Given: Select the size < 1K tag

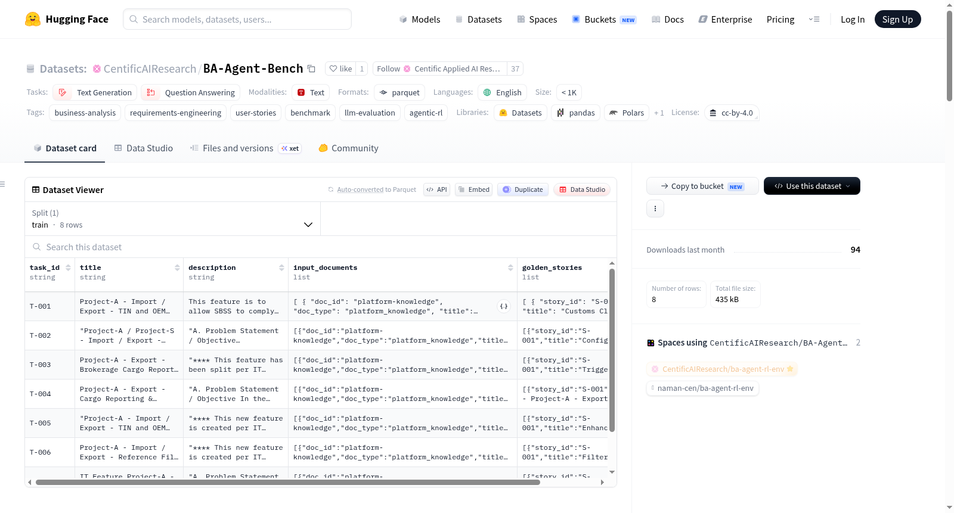Looking at the screenshot, I should pyautogui.click(x=569, y=92).
